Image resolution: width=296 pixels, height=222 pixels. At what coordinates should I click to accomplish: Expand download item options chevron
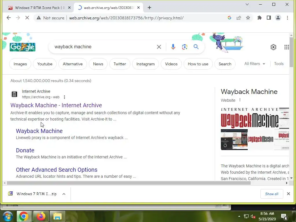pyautogui.click(x=64, y=194)
